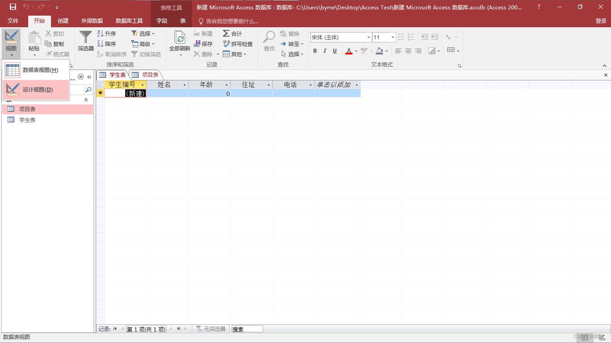Open 年龄 column header dropdown
This screenshot has width=611, height=343.
[x=226, y=85]
